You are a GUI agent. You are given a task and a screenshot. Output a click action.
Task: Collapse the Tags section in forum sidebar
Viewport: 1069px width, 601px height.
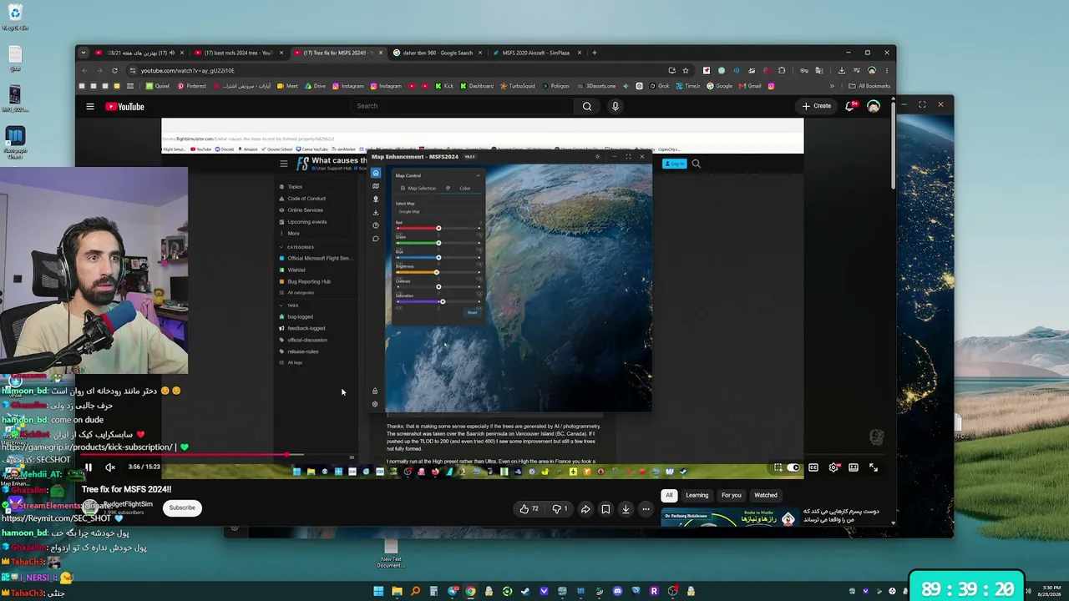coord(281,306)
